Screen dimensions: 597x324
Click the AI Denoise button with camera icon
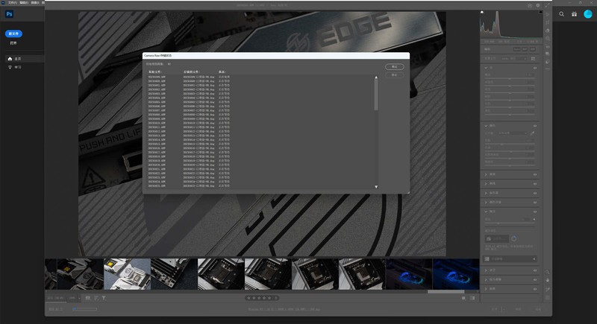pos(497,238)
